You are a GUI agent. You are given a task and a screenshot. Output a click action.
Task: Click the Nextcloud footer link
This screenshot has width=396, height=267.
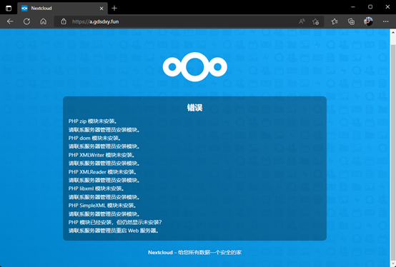tap(160, 253)
